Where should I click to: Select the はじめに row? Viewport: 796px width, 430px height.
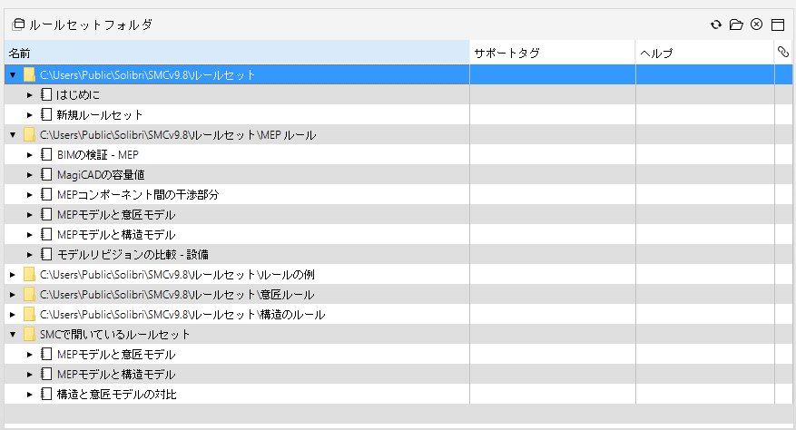[x=398, y=95]
